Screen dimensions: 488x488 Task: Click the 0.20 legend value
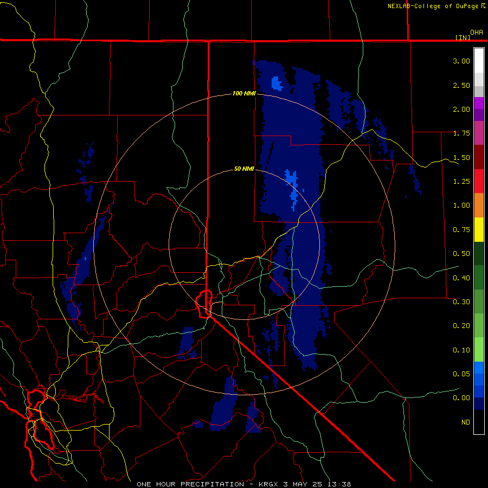click(461, 326)
